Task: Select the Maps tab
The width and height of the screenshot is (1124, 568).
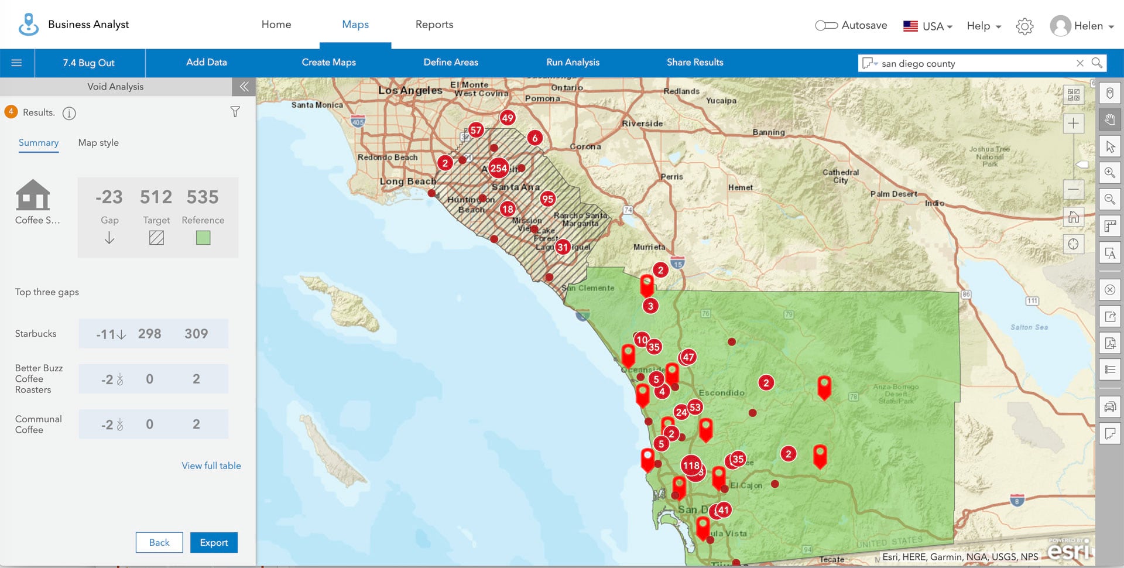Action: click(355, 25)
